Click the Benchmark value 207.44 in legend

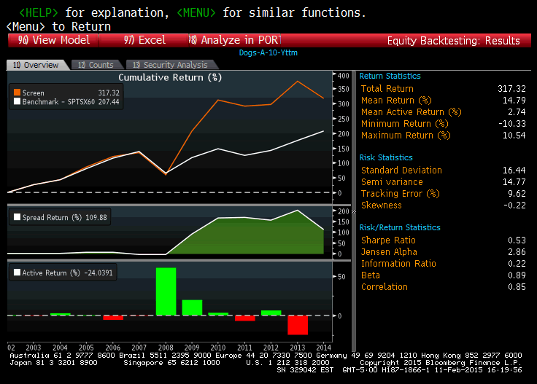[x=109, y=102]
